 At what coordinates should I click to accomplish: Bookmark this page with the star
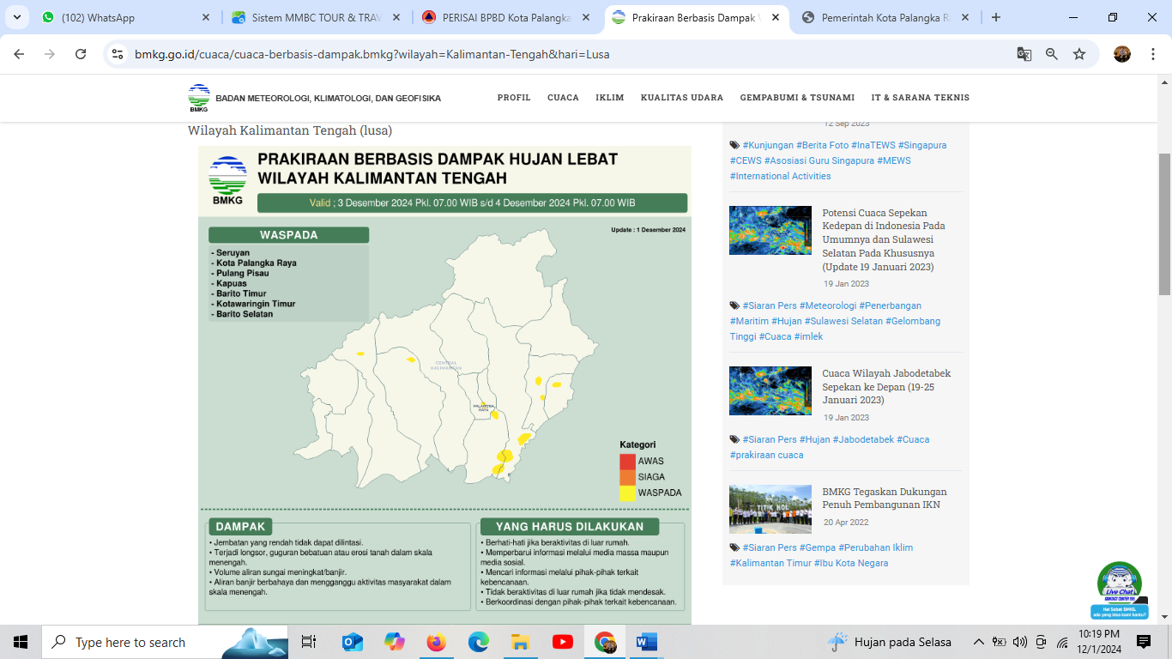1079,54
